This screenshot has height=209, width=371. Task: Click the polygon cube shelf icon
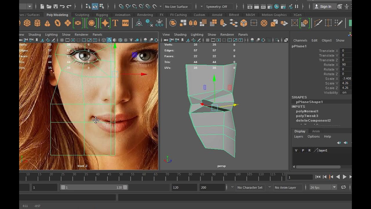click(27, 23)
